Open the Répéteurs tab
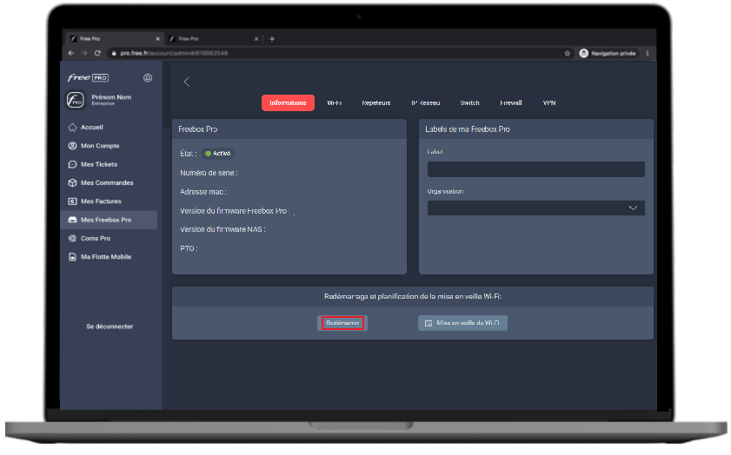The image size is (731, 455). [x=376, y=103]
